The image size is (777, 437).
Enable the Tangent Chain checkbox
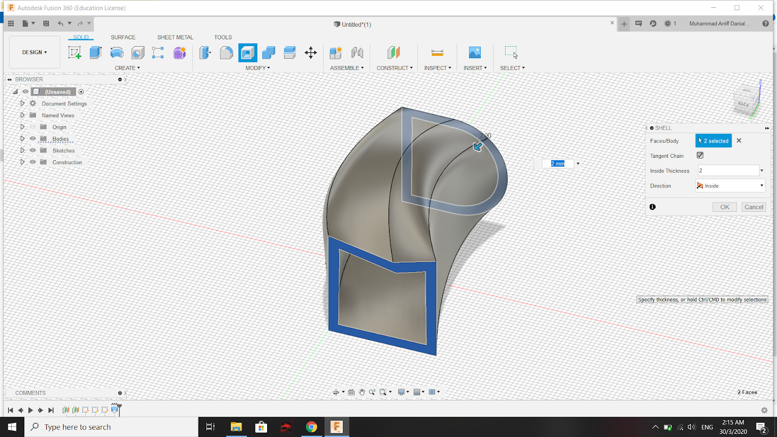click(x=700, y=155)
